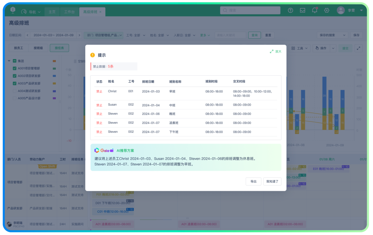Click the 保存 button
This screenshot has height=235, width=373.
(356, 35)
